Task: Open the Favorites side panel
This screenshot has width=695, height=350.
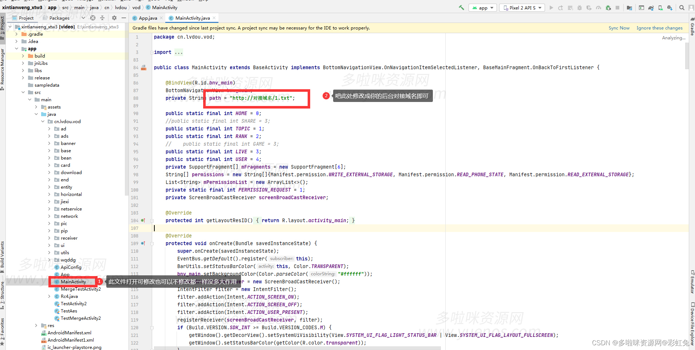Action: [3, 331]
